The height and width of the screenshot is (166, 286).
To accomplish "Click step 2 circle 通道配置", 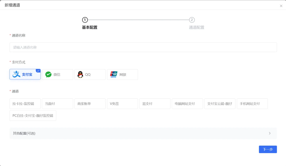I will click(192, 20).
